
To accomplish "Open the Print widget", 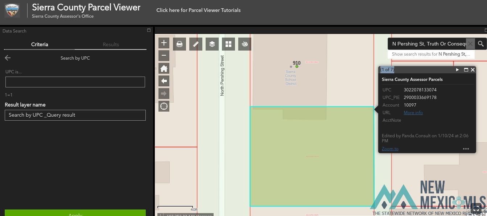I will (x=179, y=44).
